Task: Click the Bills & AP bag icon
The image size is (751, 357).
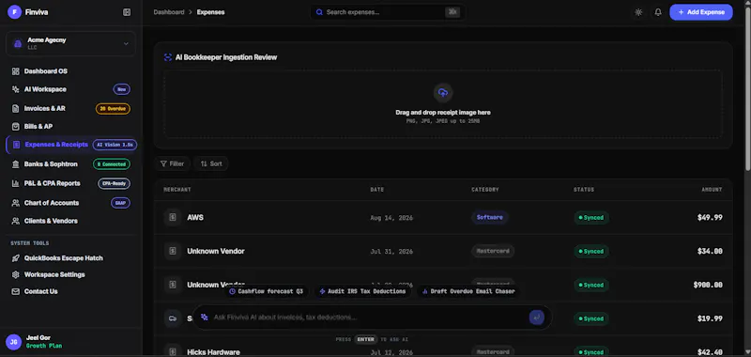Action: tap(15, 127)
